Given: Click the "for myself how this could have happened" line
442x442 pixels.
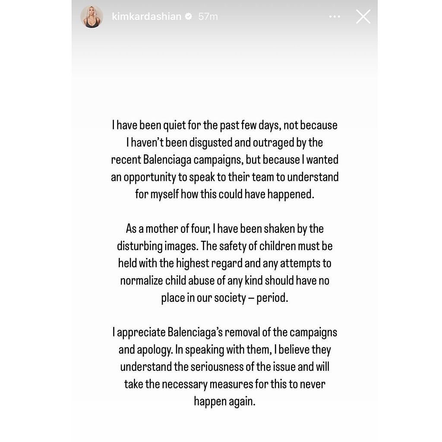Looking at the screenshot, I should (224, 194).
